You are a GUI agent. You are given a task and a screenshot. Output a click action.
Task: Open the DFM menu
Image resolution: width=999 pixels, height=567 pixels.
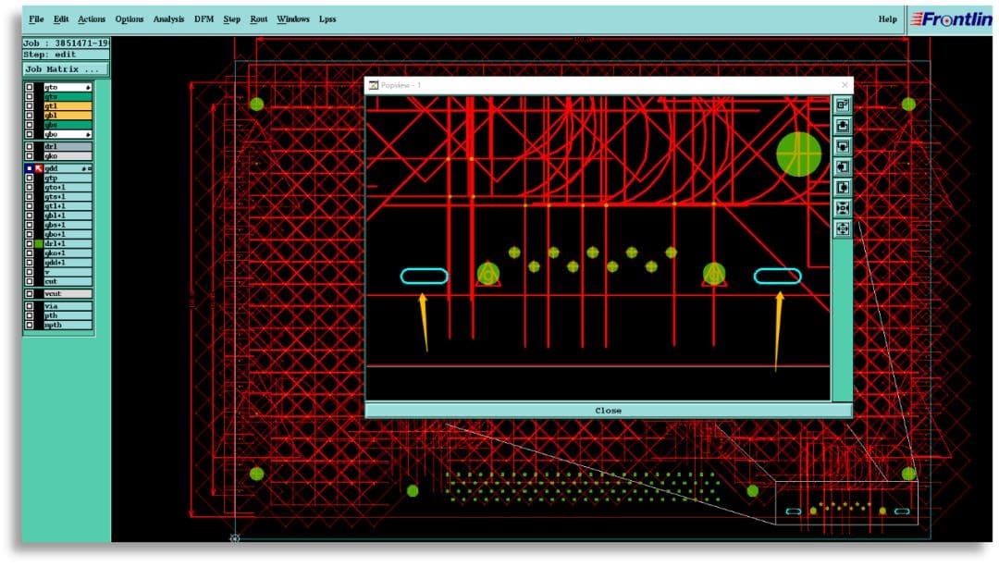[x=203, y=19]
